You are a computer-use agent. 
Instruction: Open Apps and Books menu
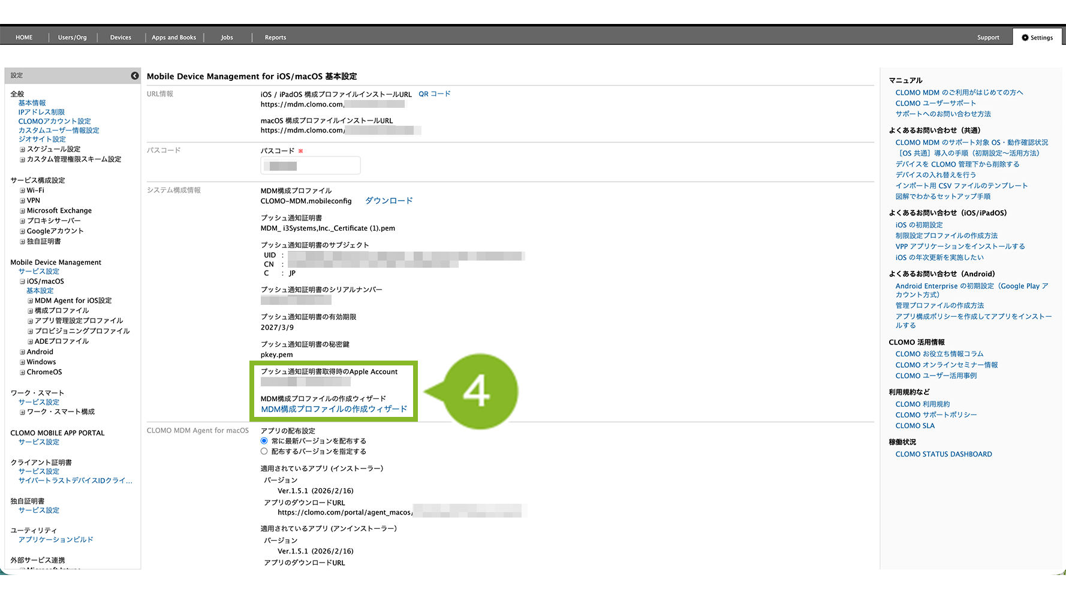coord(174,37)
